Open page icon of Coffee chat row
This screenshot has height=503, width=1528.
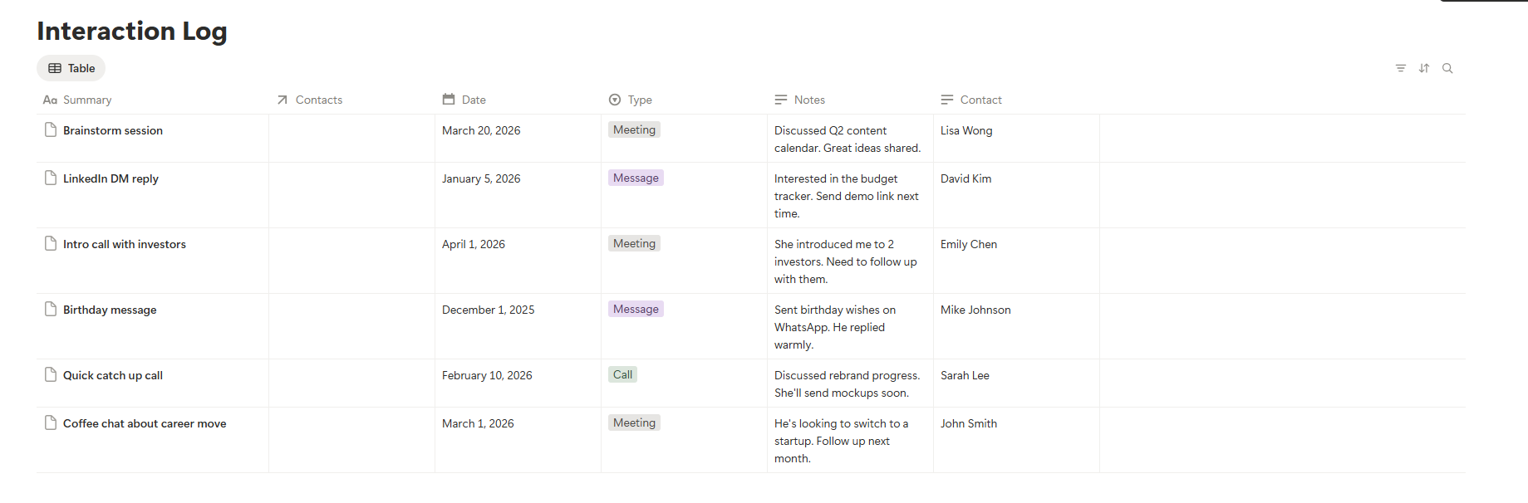[51, 422]
